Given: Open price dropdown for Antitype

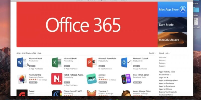Looking at the screenshot, I should (x=103, y=82).
